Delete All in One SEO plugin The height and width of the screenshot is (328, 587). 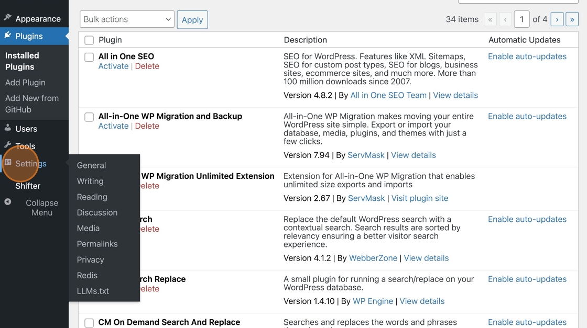147,66
